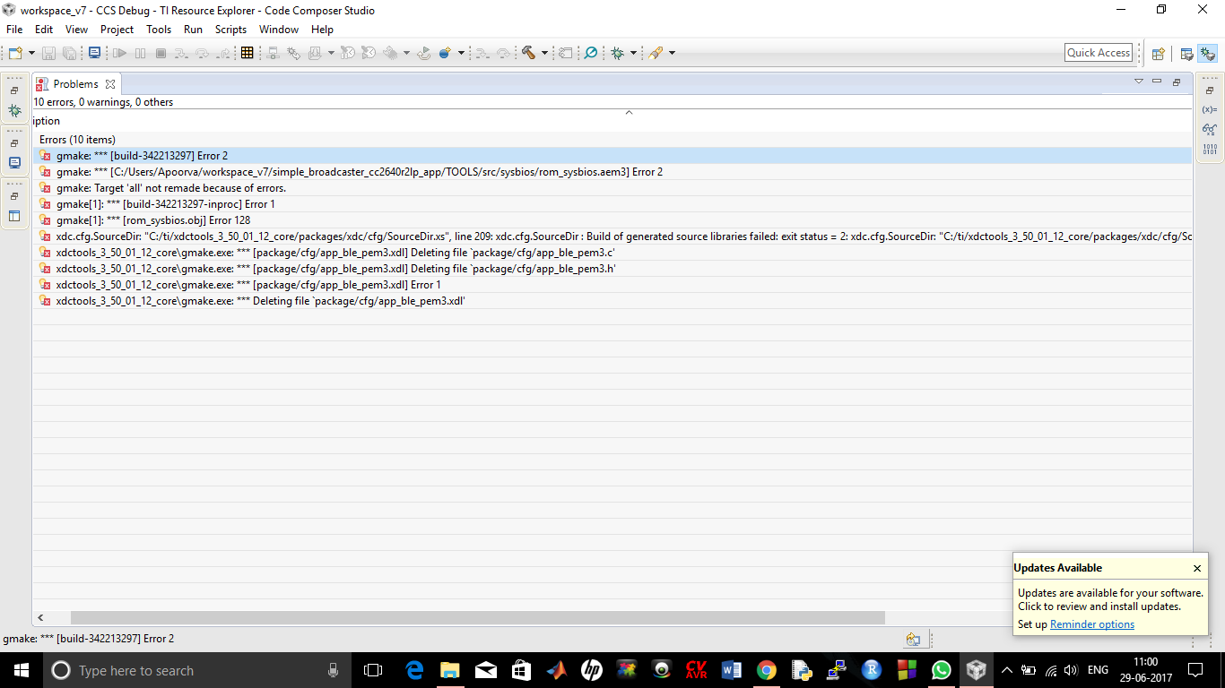1225x688 pixels.
Task: Open the Window menu
Action: [x=279, y=30]
